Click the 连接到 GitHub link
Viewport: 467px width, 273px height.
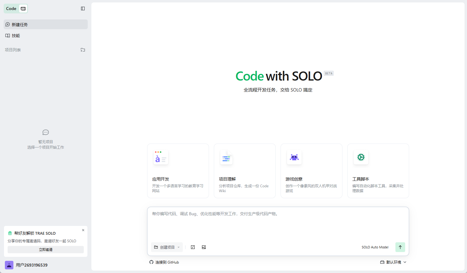point(164,262)
